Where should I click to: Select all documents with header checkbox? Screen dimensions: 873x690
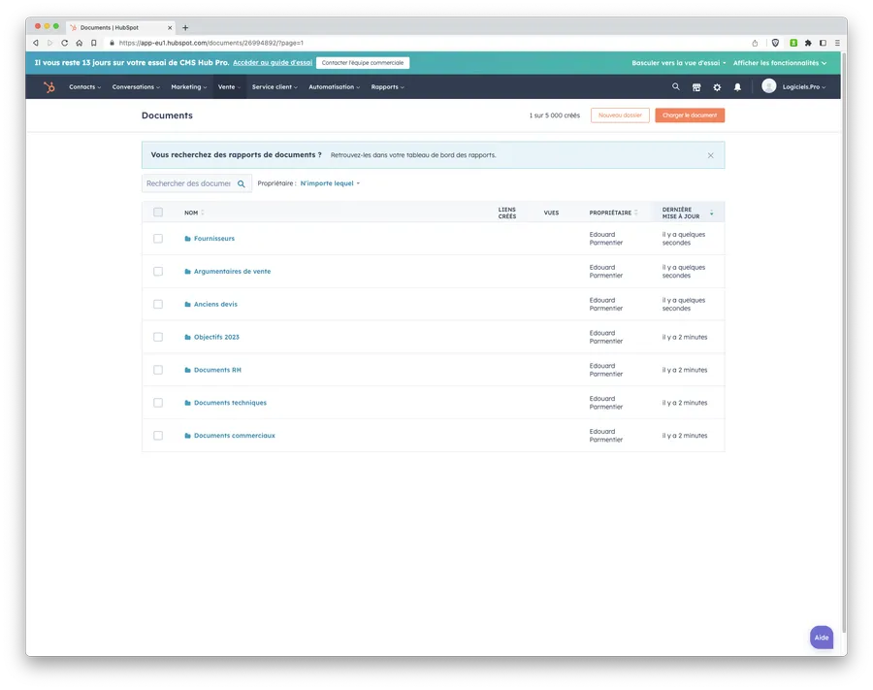tap(158, 213)
